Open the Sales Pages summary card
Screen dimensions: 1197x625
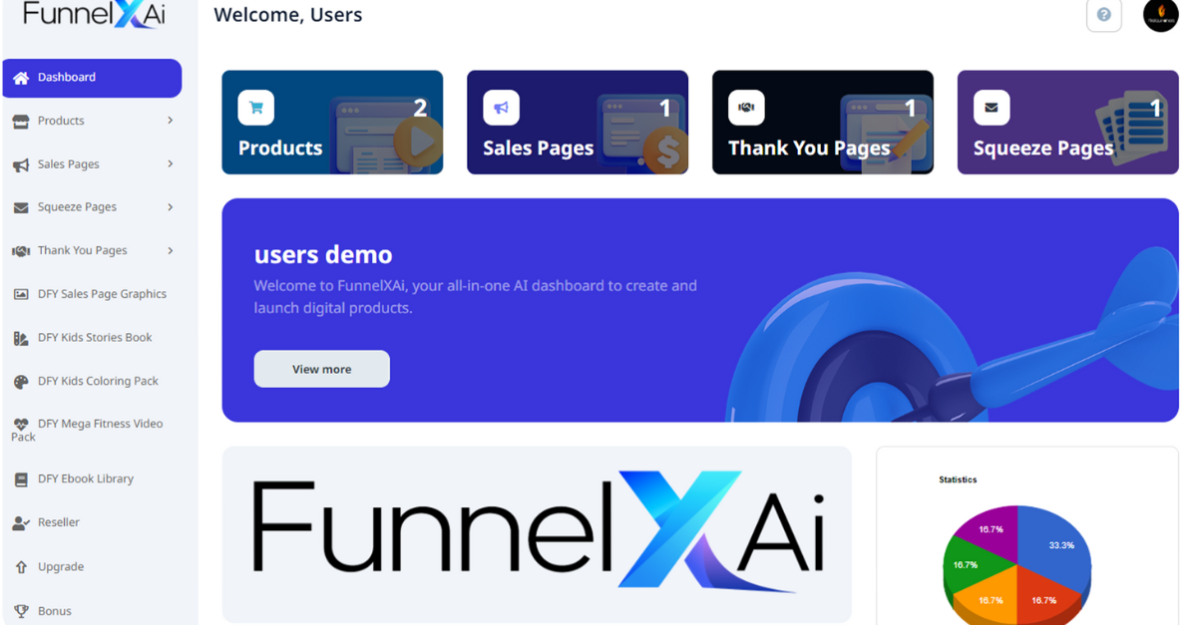[x=578, y=123]
